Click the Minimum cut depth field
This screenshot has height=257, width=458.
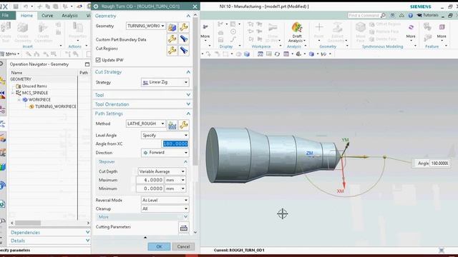[x=150, y=188]
